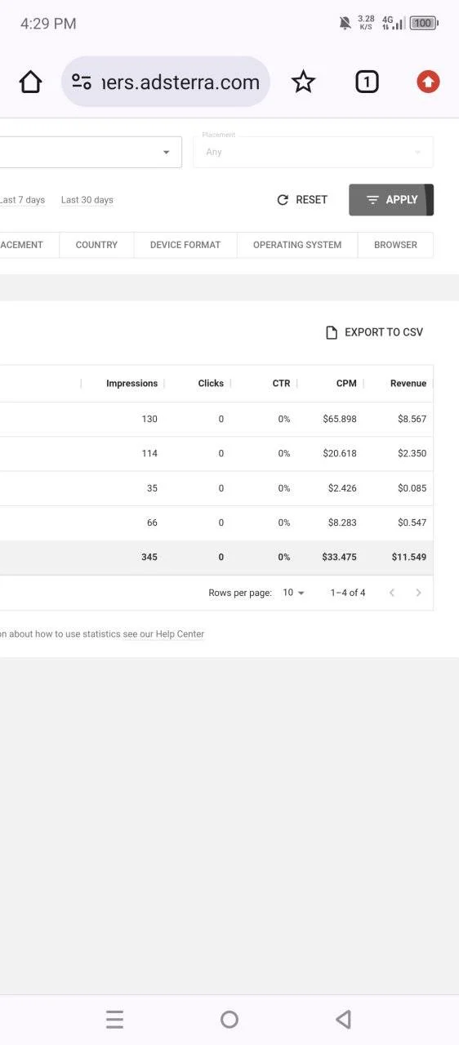This screenshot has height=1045, width=459.
Task: Open Rows per page 10 dropdown
Action: [x=293, y=593]
